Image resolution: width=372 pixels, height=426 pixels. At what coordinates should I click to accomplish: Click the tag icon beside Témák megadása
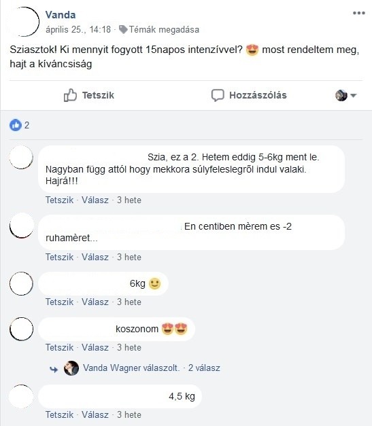click(123, 29)
